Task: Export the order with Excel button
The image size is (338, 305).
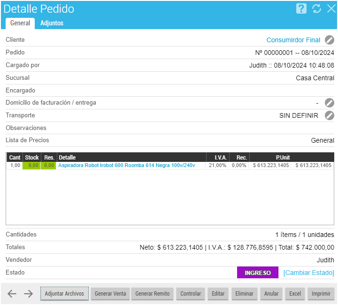Action: [295, 294]
